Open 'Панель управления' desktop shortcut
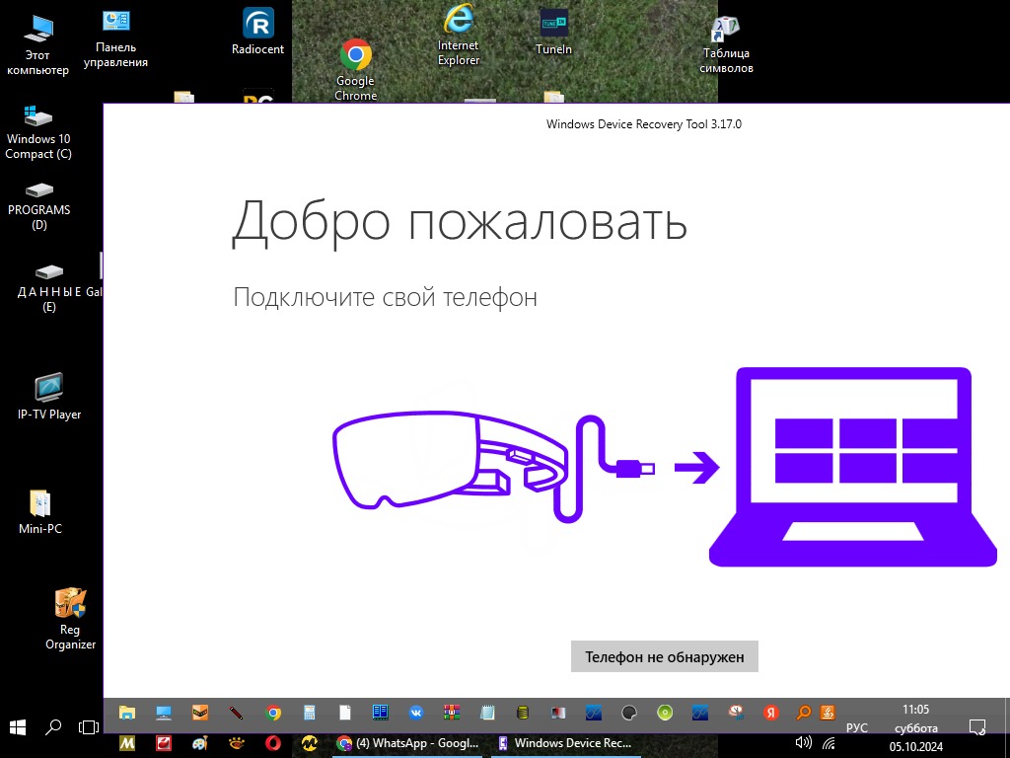This screenshot has width=1010, height=758. coord(116,38)
